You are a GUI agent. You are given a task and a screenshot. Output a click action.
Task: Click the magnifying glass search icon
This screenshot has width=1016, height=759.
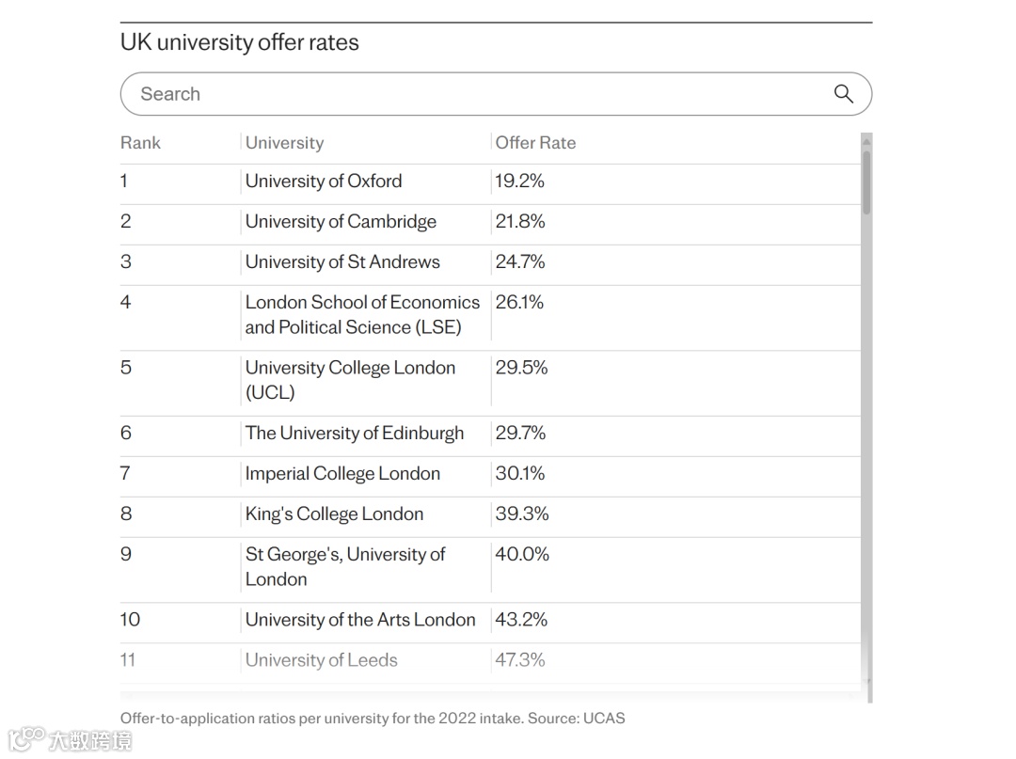843,93
